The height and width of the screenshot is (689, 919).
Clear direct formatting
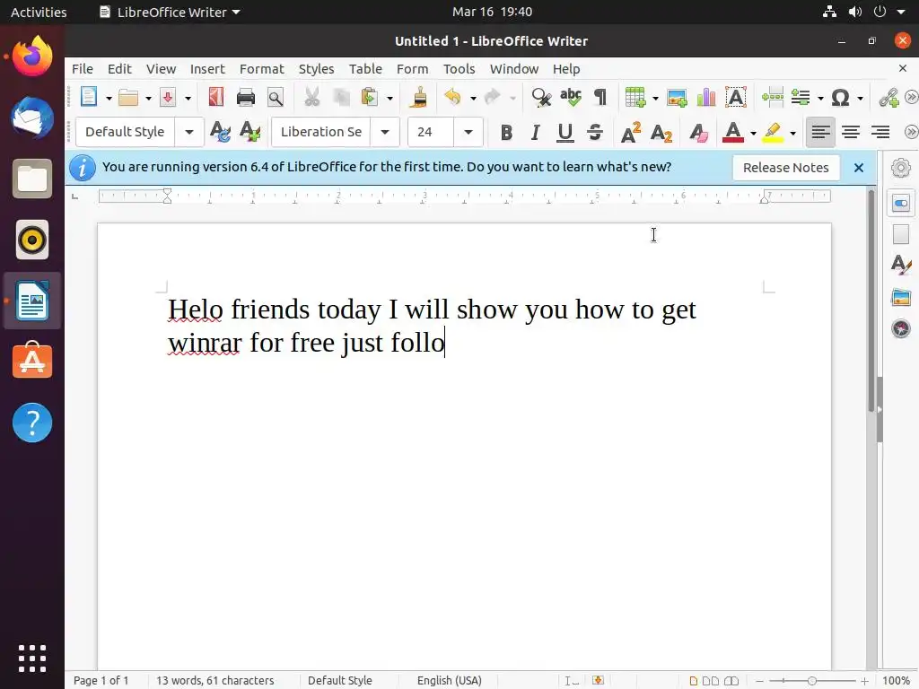tap(698, 133)
